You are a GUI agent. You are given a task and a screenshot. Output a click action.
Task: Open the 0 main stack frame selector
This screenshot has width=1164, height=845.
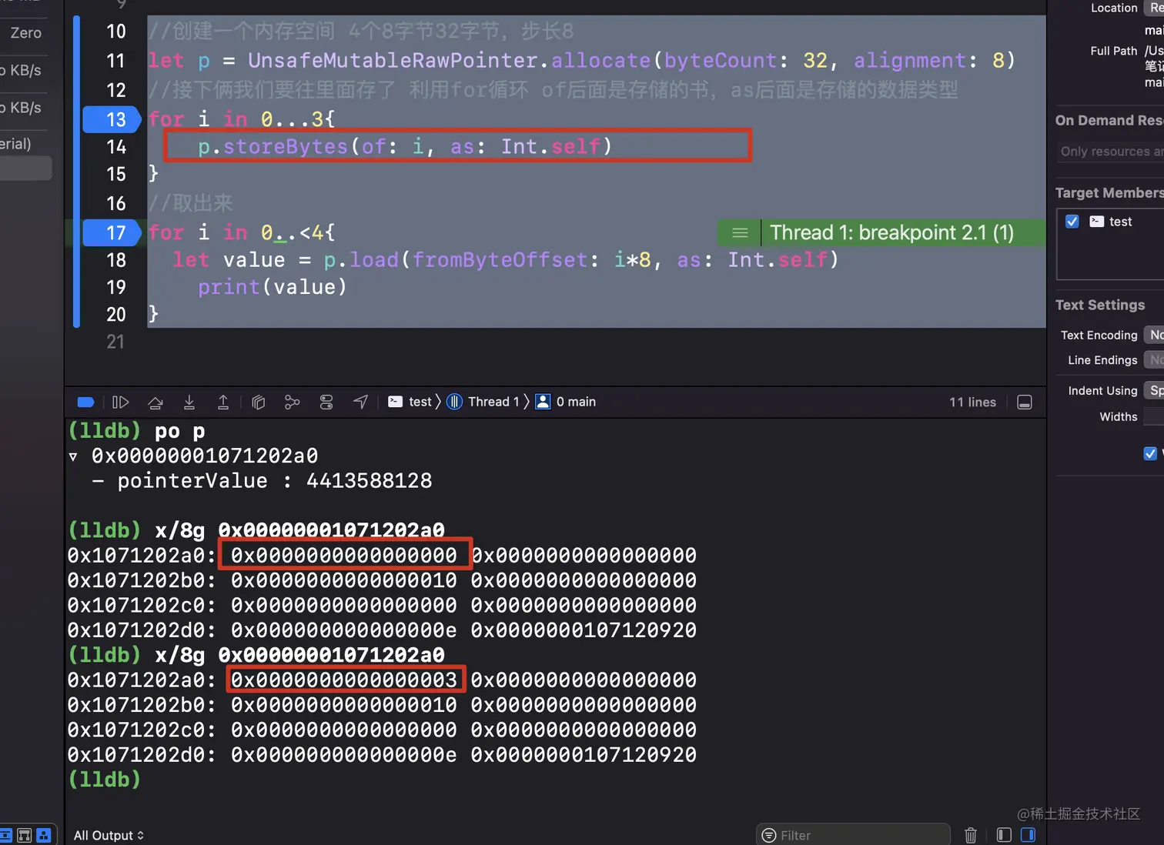coord(566,402)
